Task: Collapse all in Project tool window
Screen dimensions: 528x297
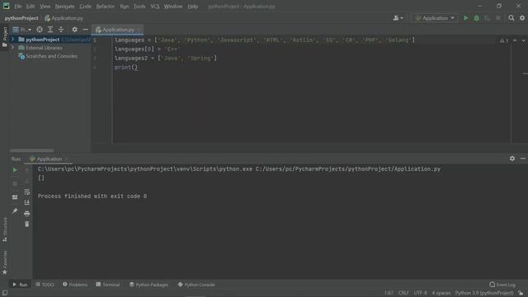Action: [x=61, y=30]
